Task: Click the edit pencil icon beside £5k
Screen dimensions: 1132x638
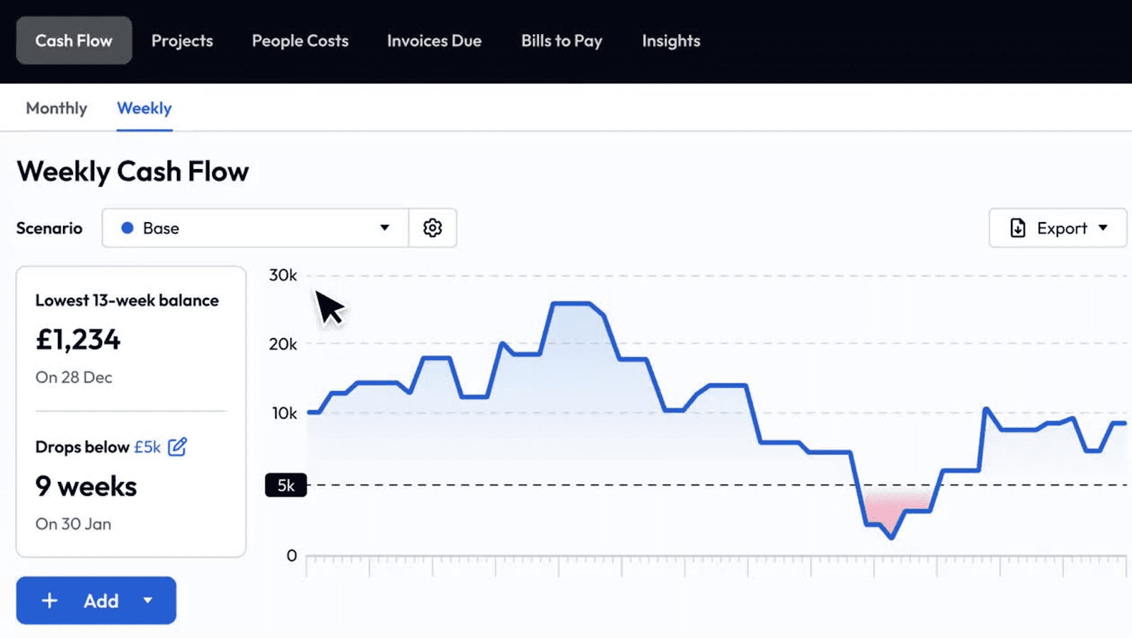Action: [x=178, y=447]
